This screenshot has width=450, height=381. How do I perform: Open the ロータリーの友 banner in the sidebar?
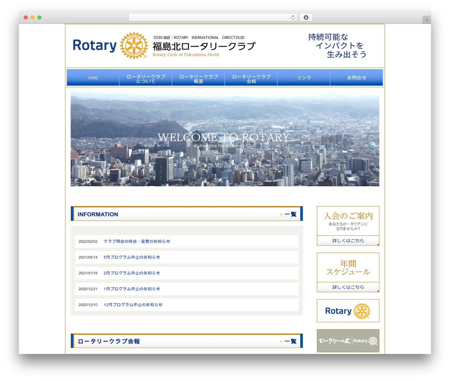[x=348, y=341]
